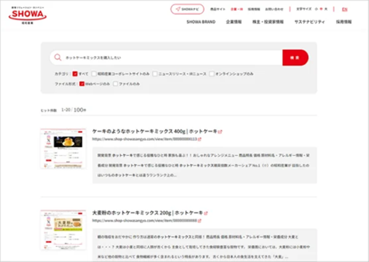369x262 pixels.
Task: Click external-link icon beside 大麦粉のホットケーキミックス title
Action: coord(206,213)
